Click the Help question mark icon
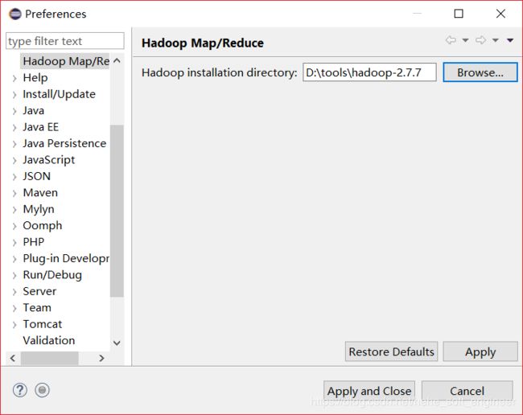This screenshot has width=523, height=415. tap(19, 390)
